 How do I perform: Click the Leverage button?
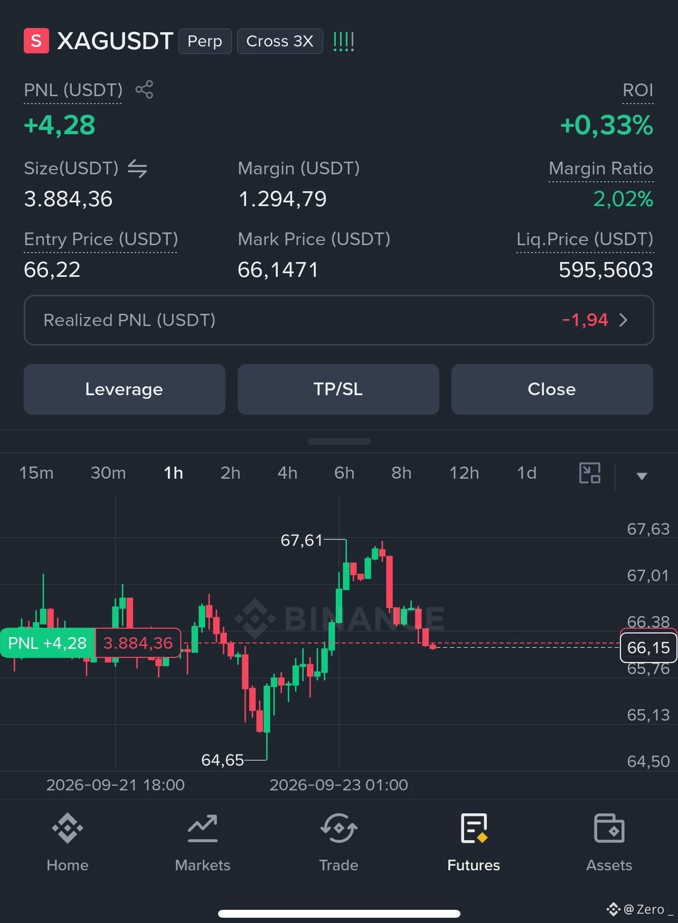(x=125, y=389)
